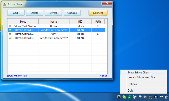The height and width of the screenshot is (101, 169).
Task: Open the wireless antenna tray icon
Action: (135, 97)
